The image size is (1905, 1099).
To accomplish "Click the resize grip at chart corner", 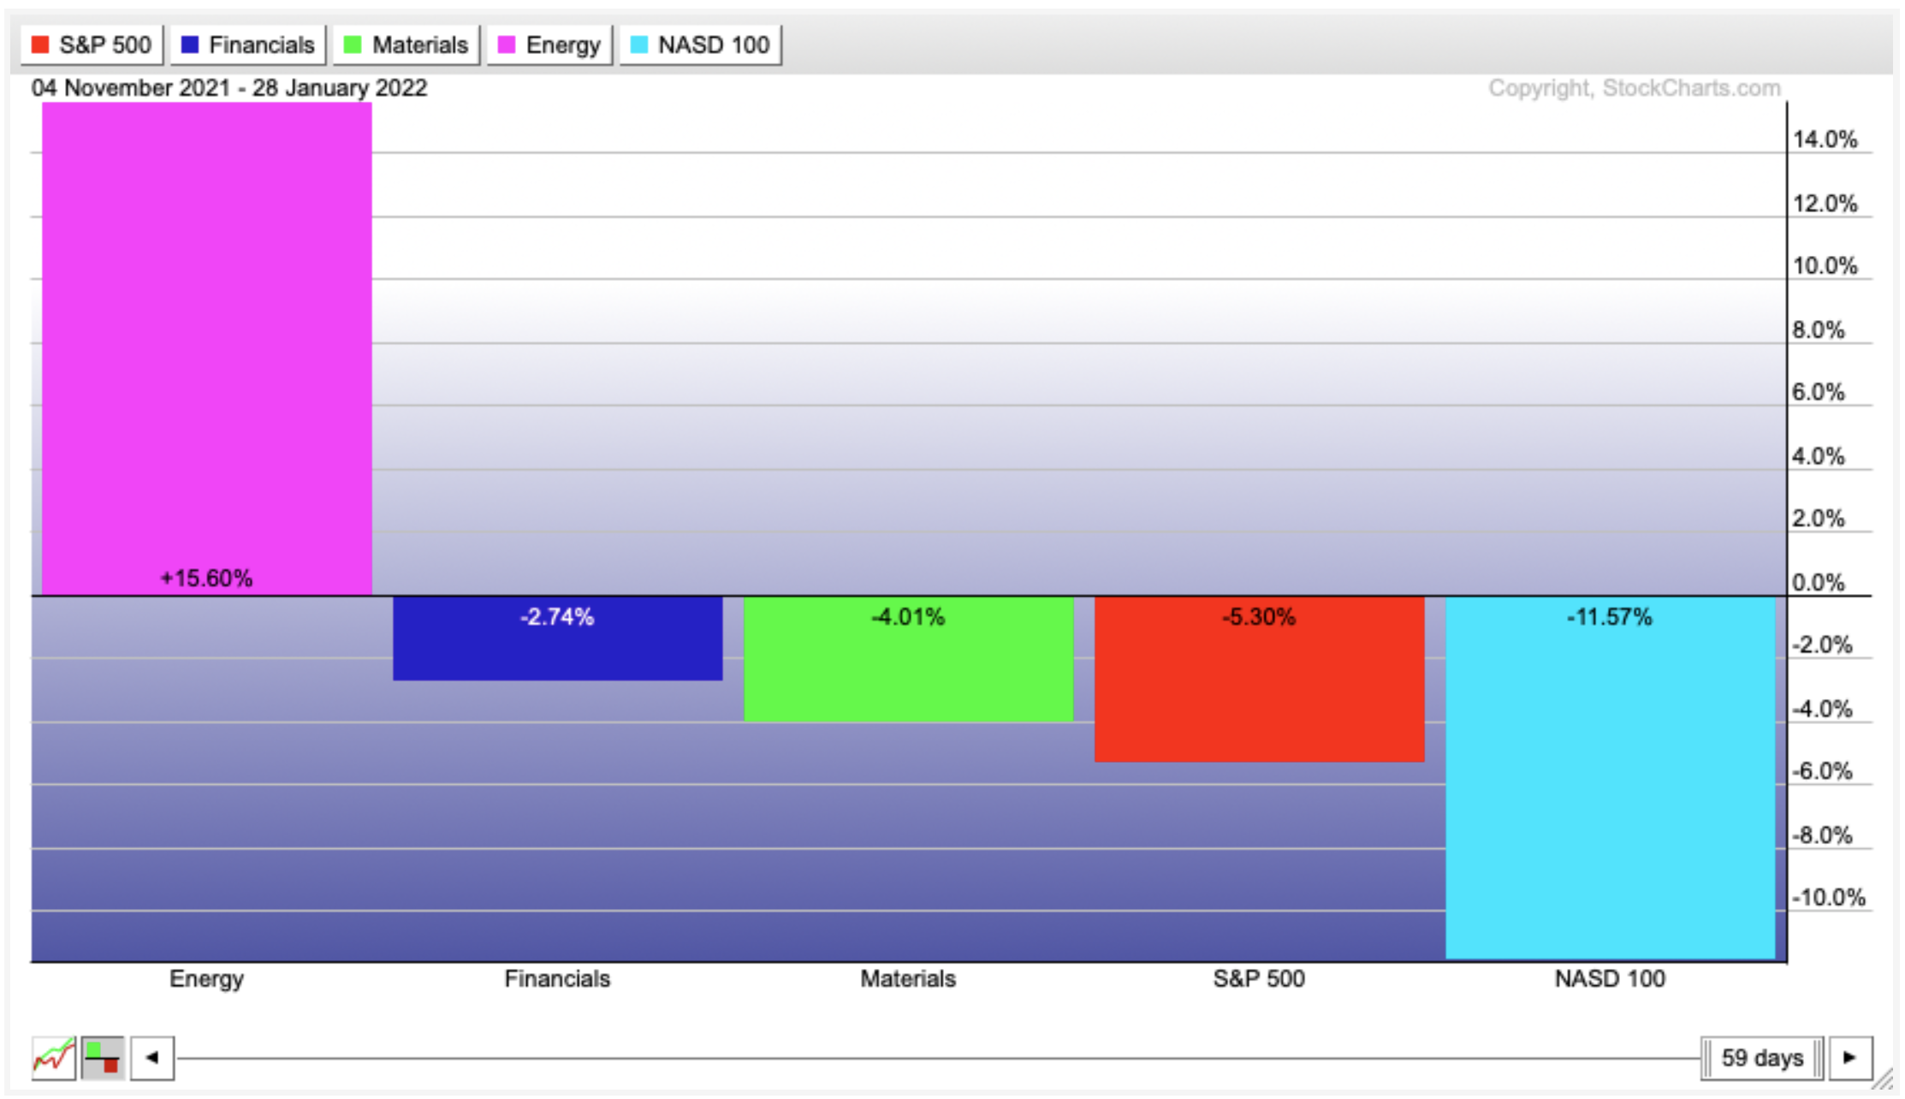I will click(x=1882, y=1078).
